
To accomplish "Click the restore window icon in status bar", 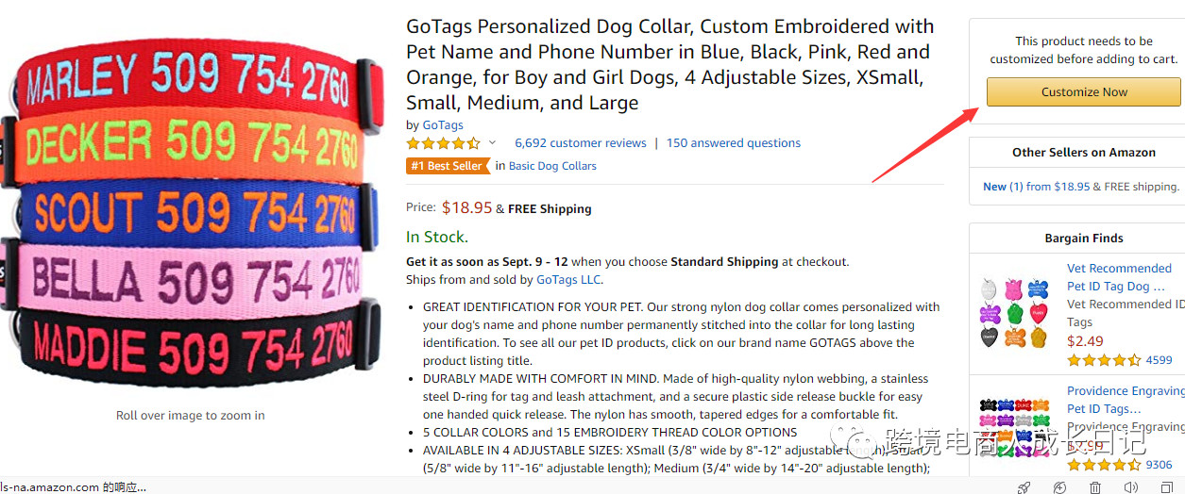I will (x=1166, y=486).
